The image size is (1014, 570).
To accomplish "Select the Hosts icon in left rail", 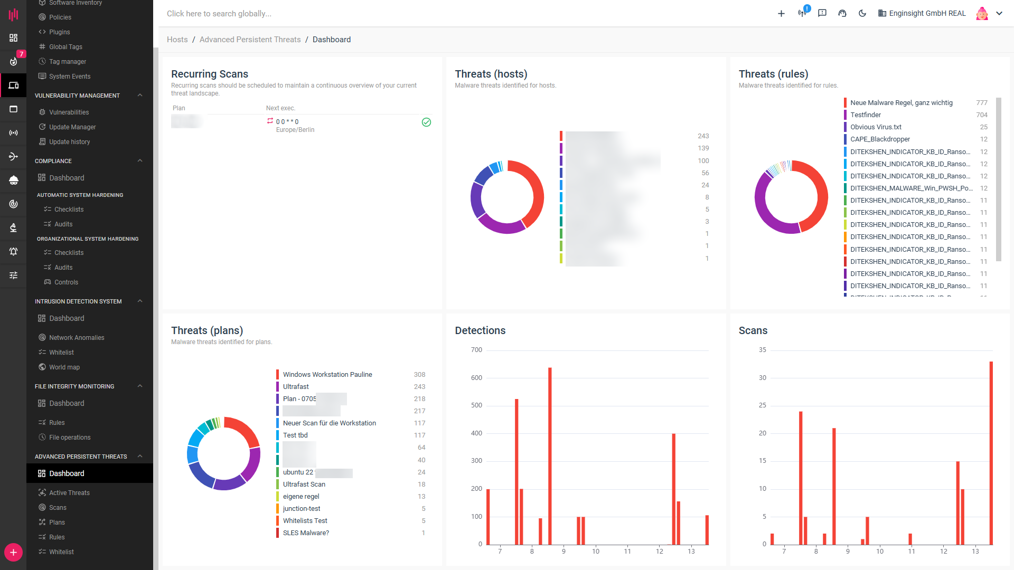I will (x=14, y=85).
